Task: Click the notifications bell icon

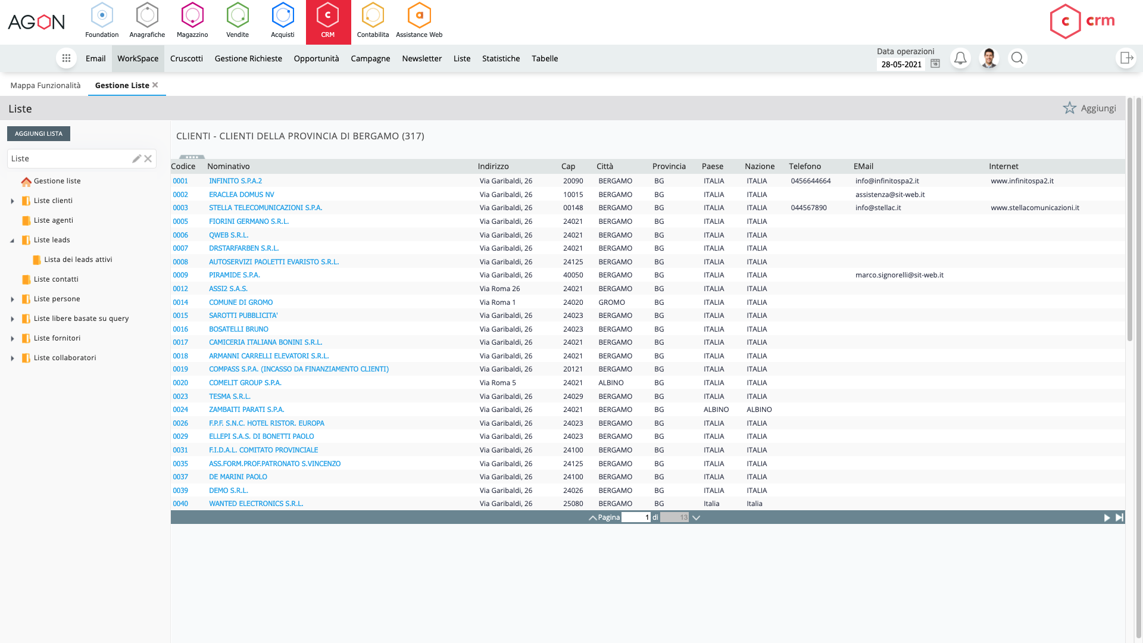Action: coord(960,58)
